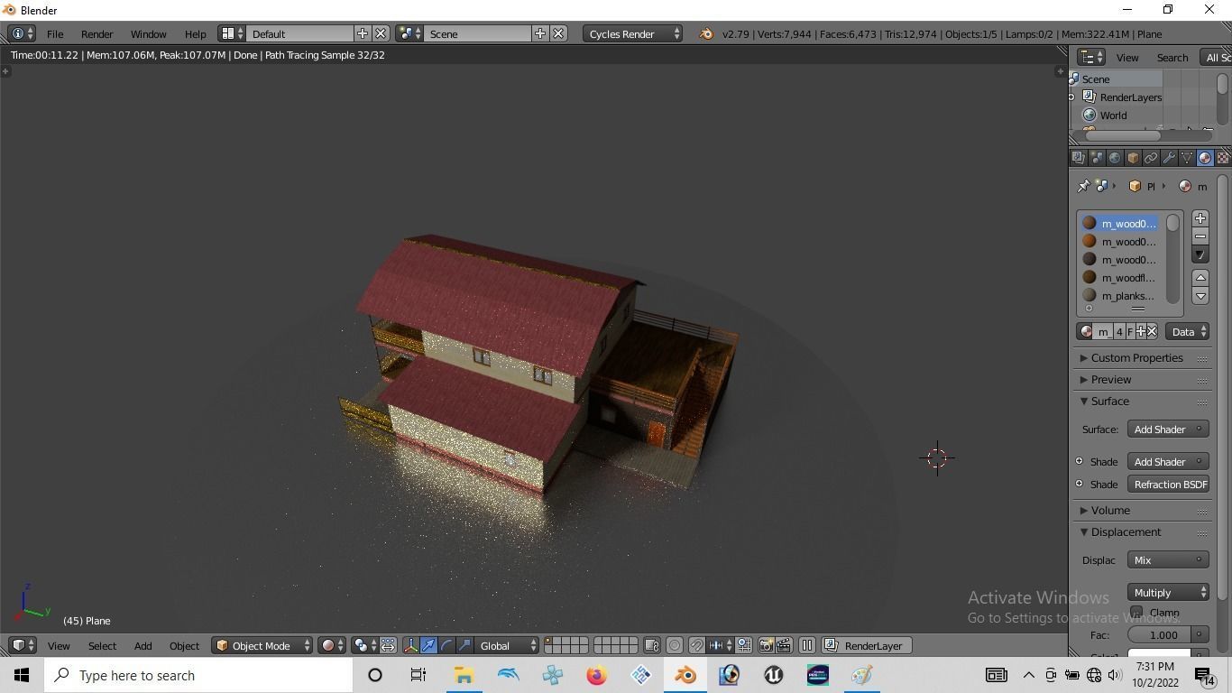The height and width of the screenshot is (693, 1232).
Task: Open the World properties tab icon
Action: pyautogui.click(x=1115, y=158)
